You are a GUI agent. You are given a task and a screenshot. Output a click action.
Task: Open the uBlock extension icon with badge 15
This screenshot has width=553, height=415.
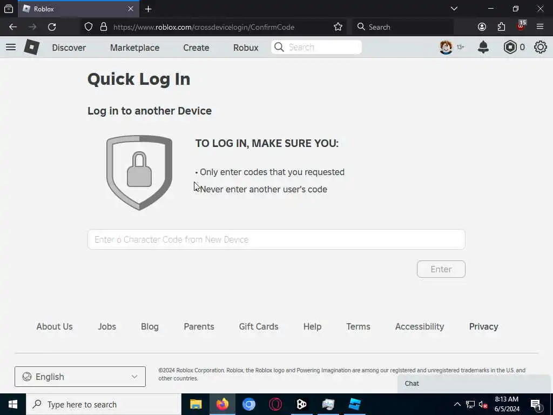(x=521, y=26)
